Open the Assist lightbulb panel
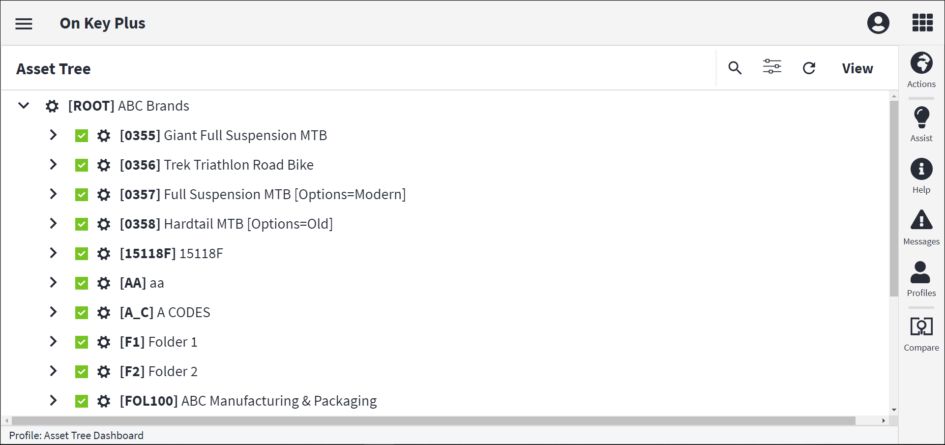This screenshot has width=945, height=445. coord(921,124)
